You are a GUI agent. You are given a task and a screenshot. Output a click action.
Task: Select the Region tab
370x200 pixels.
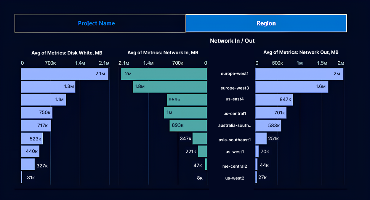(266, 23)
